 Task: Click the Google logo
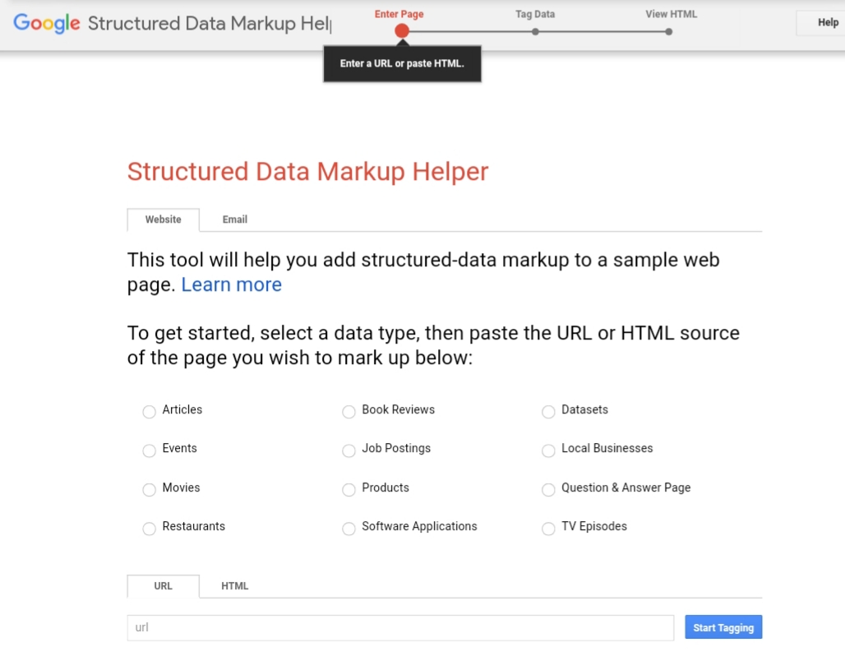[46, 23]
